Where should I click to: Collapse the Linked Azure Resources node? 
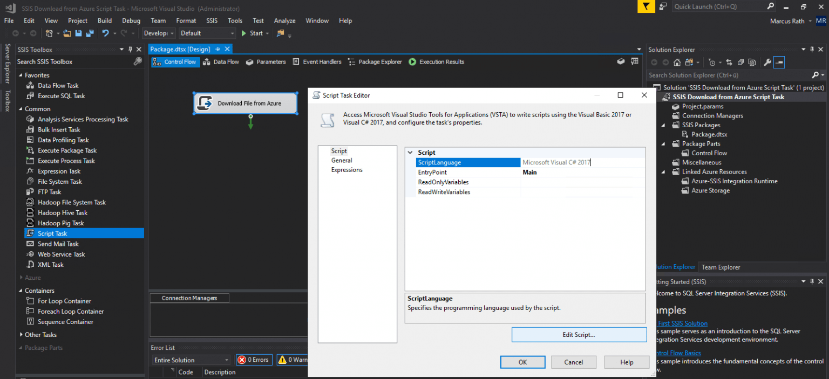663,171
